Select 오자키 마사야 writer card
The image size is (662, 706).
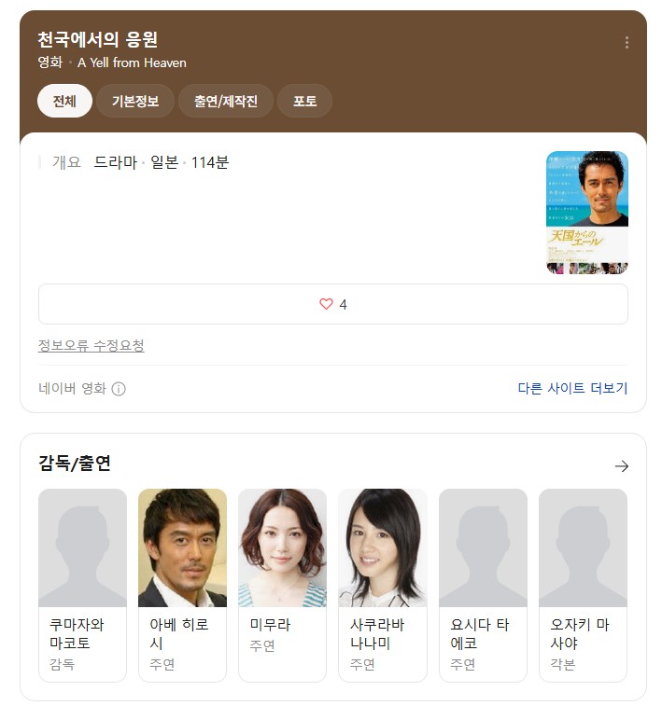coord(584,585)
